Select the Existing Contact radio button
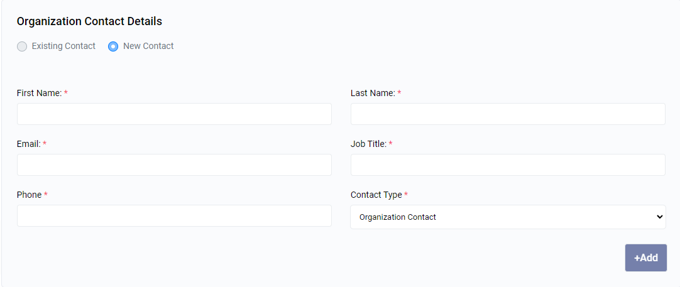This screenshot has height=287, width=680. [x=22, y=46]
